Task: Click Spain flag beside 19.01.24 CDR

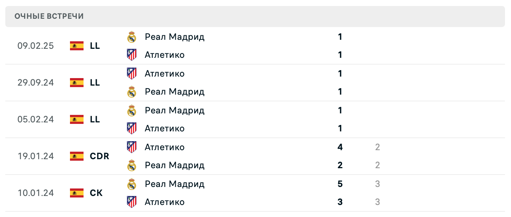Action: click(77, 156)
